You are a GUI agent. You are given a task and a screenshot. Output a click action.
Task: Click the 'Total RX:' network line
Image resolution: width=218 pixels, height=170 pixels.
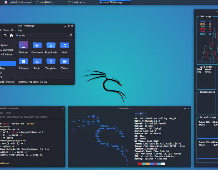point(208,122)
